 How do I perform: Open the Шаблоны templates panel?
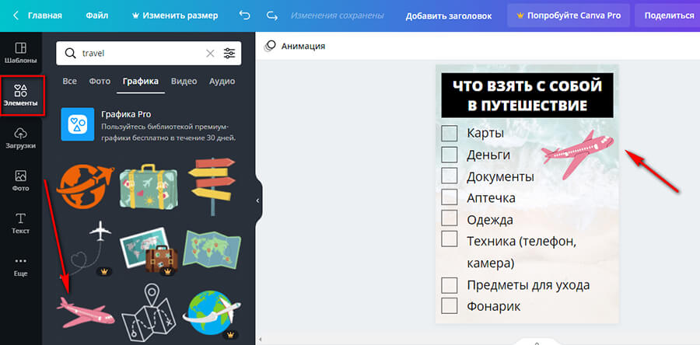(x=20, y=53)
